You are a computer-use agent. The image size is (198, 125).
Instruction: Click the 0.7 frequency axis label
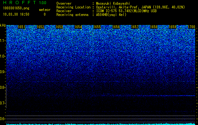(3, 103)
